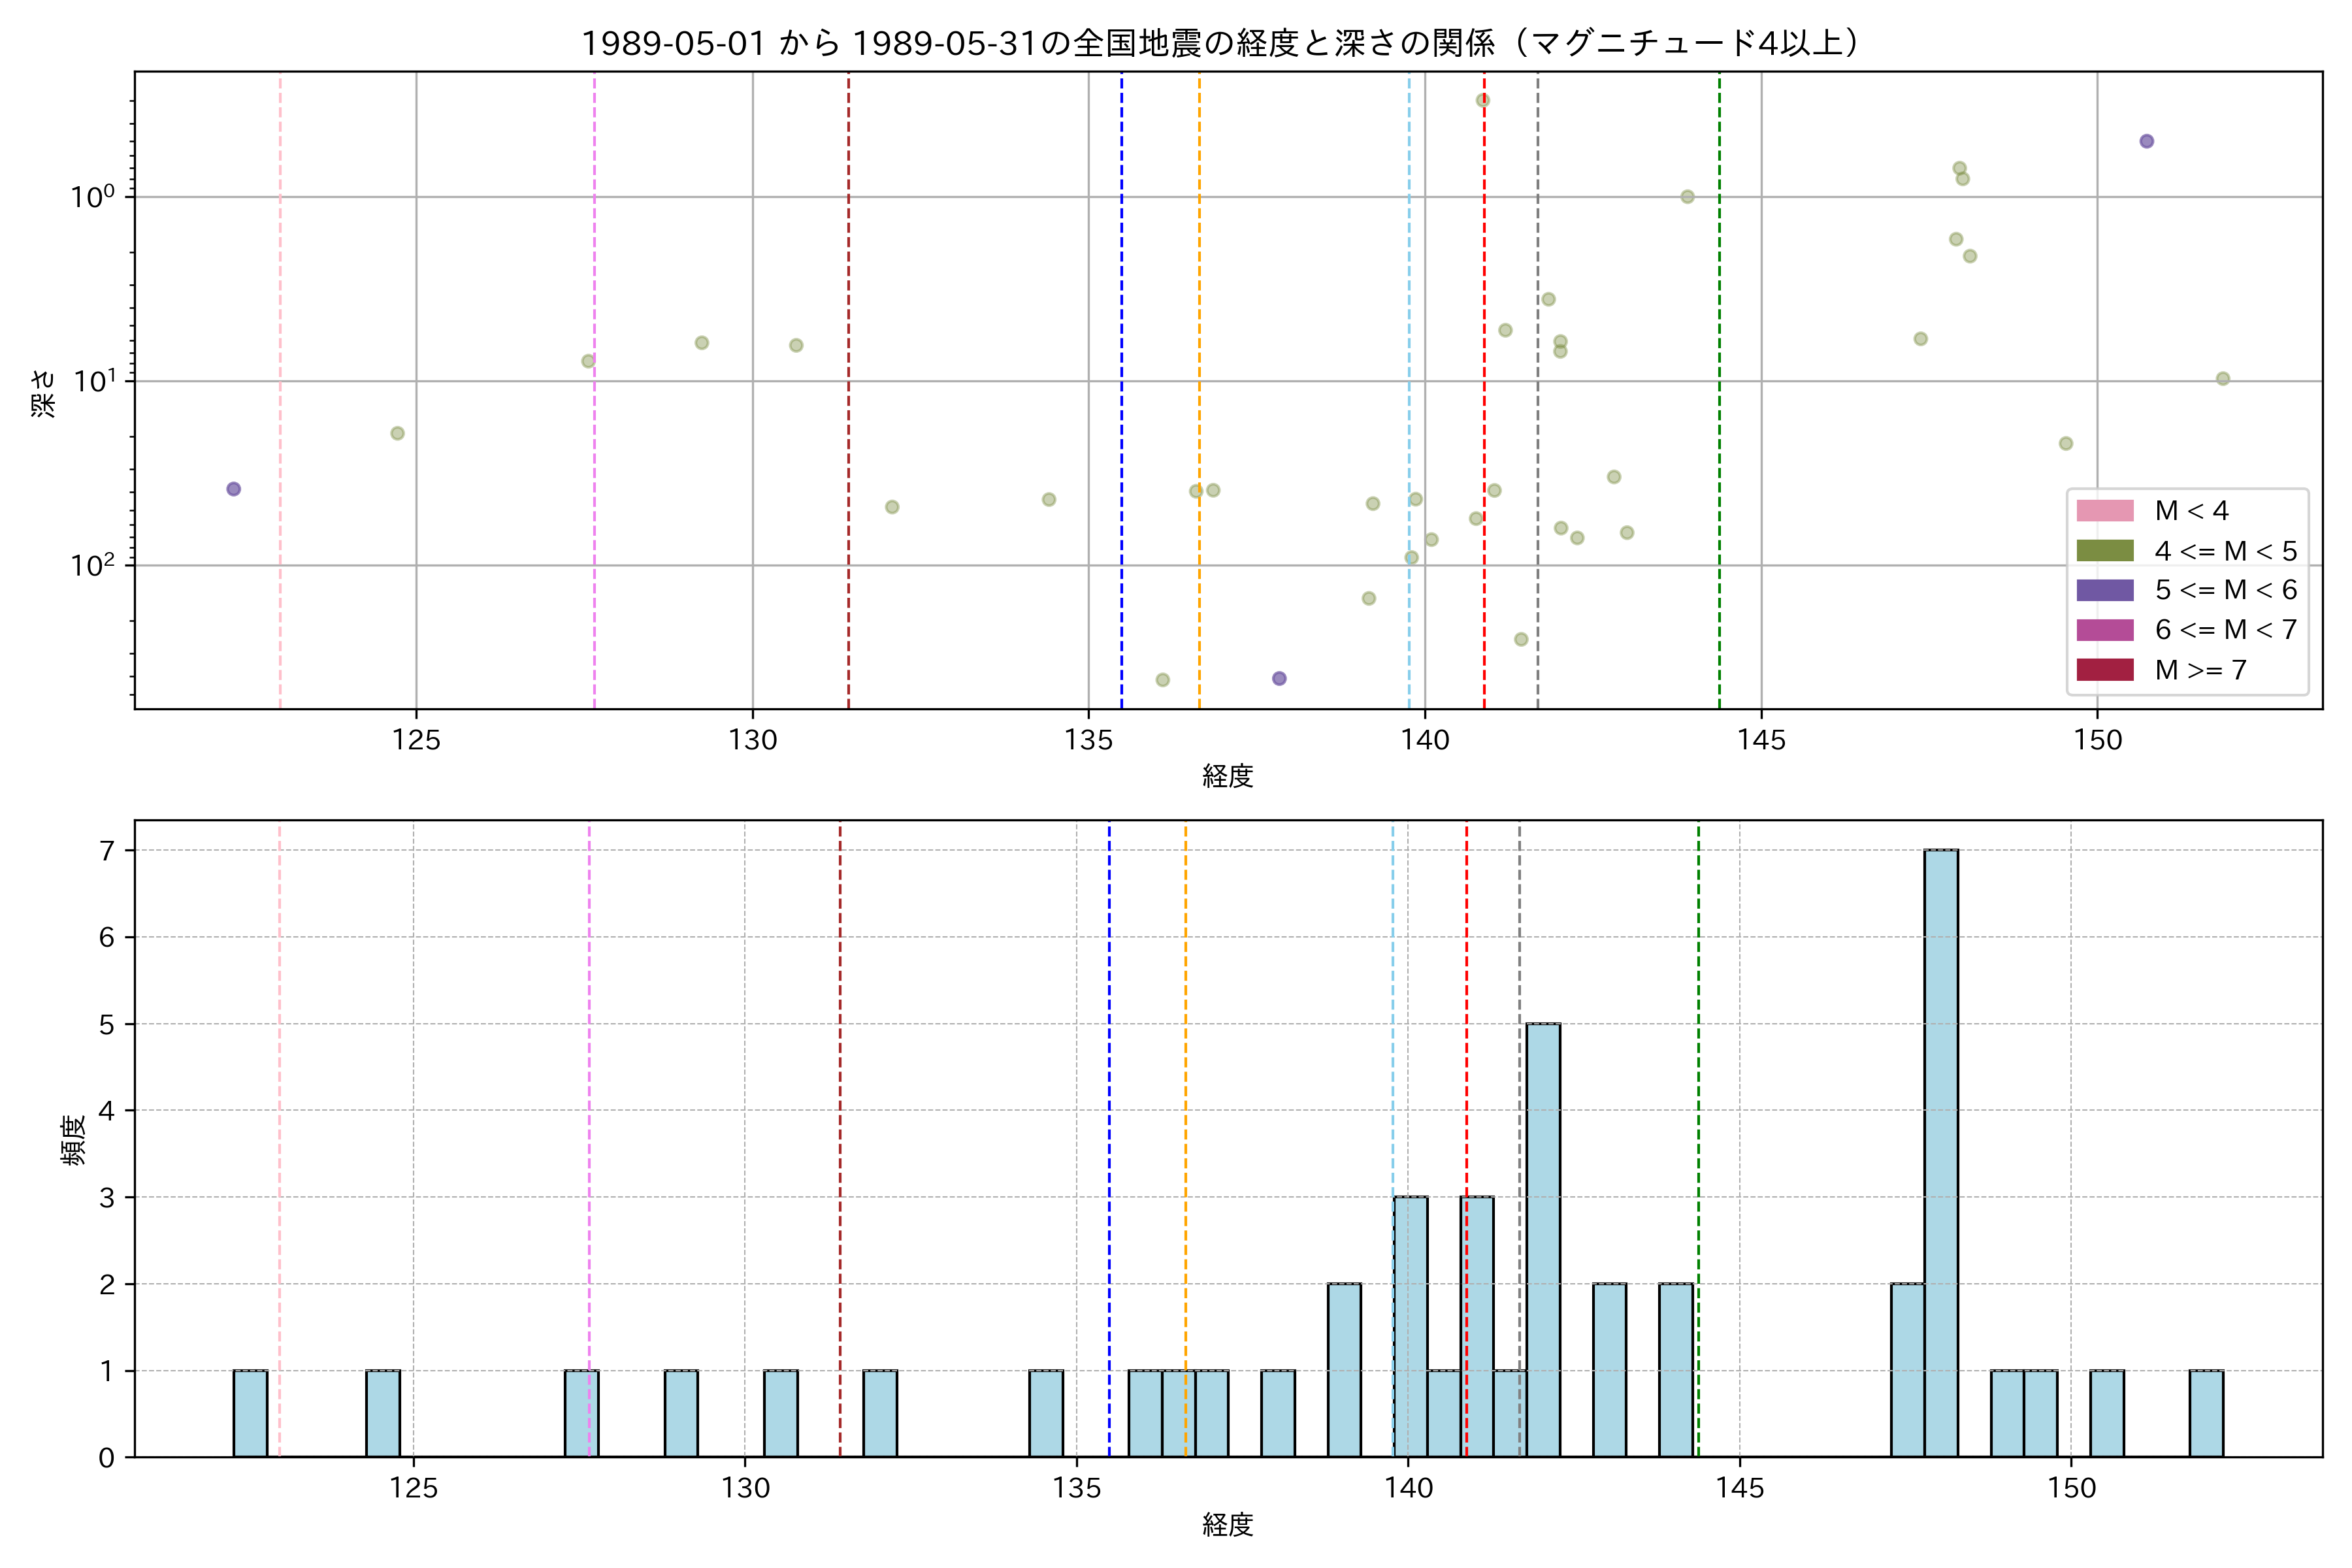Select the leftmost purple scatter point
The width and height of the screenshot is (2352, 1568).
233,489
